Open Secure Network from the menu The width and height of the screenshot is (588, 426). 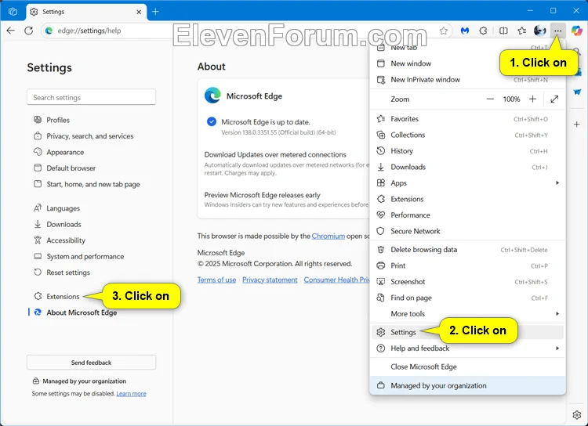click(467, 231)
